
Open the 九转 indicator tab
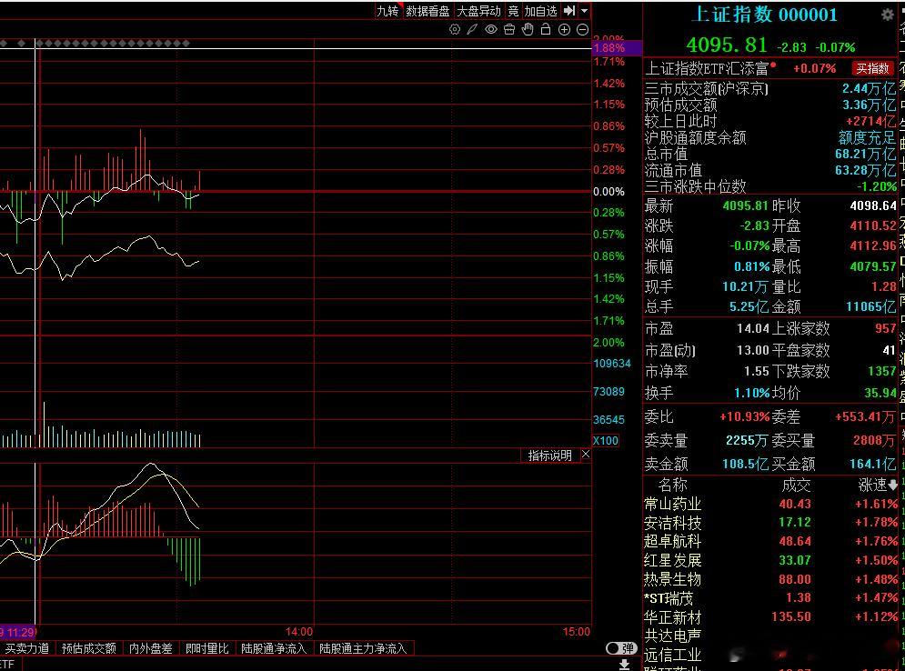[x=387, y=10]
